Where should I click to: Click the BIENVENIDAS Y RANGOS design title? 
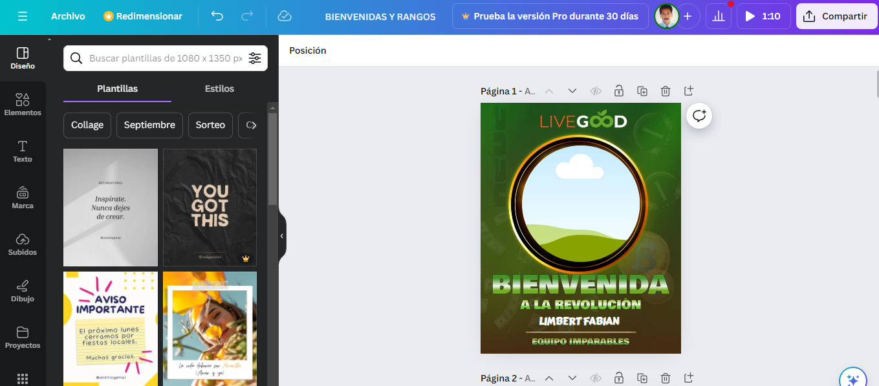coord(380,16)
